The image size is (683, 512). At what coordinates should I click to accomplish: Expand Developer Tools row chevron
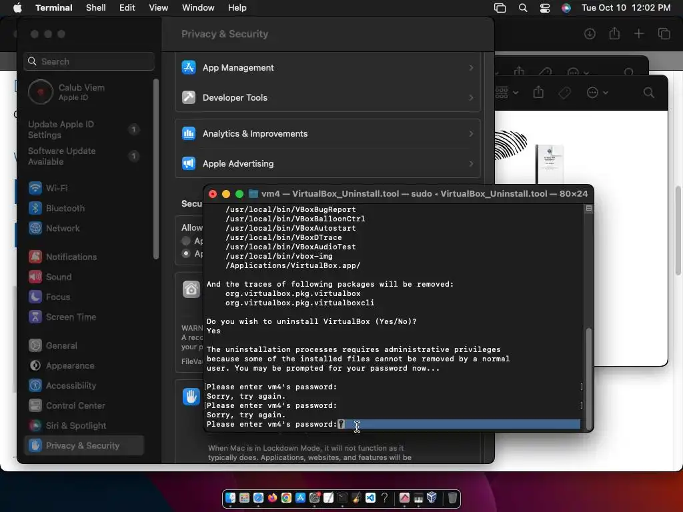click(471, 97)
